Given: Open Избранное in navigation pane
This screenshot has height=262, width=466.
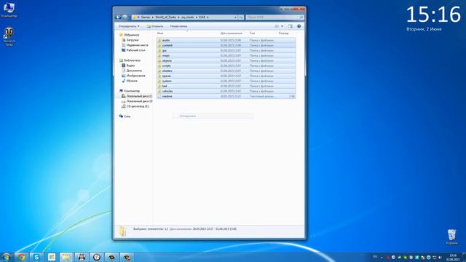Looking at the screenshot, I should 130,35.
